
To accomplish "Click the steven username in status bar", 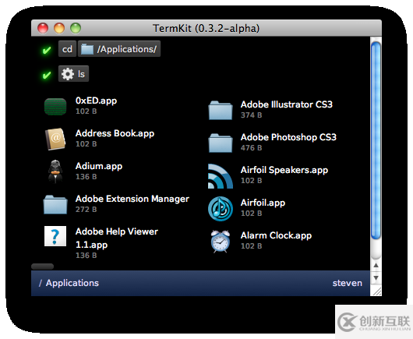I will 347,283.
